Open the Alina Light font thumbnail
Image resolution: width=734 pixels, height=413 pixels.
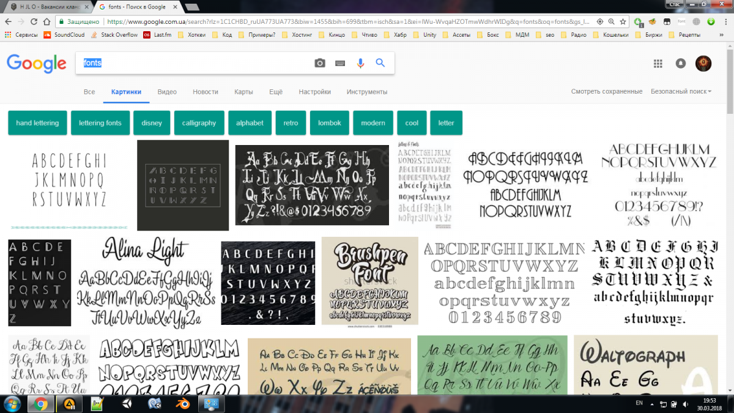coord(146,282)
